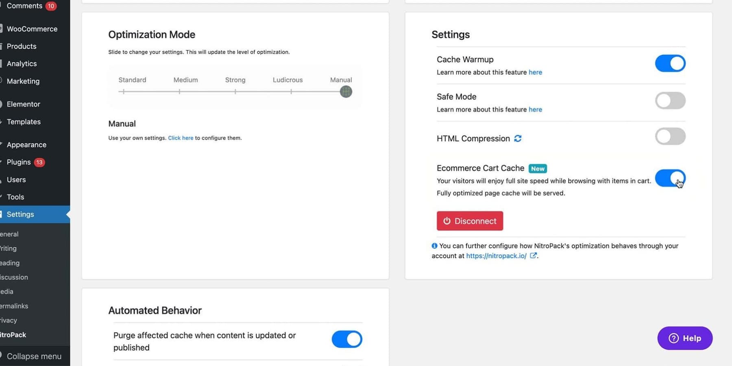Click the external link icon after nitropack.io
Image resolution: width=732 pixels, height=366 pixels.
point(533,256)
